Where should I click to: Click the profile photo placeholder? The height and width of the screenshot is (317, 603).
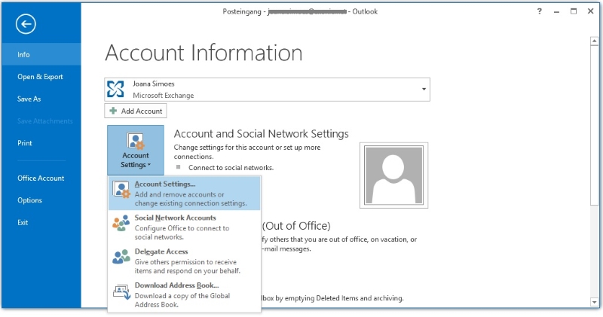tap(393, 175)
